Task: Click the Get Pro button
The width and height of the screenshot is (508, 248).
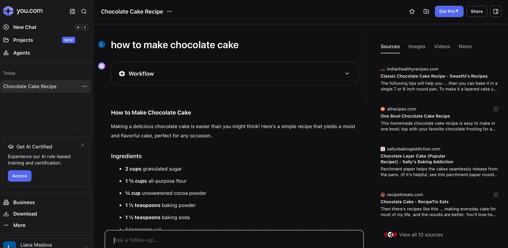Action: pos(449,11)
